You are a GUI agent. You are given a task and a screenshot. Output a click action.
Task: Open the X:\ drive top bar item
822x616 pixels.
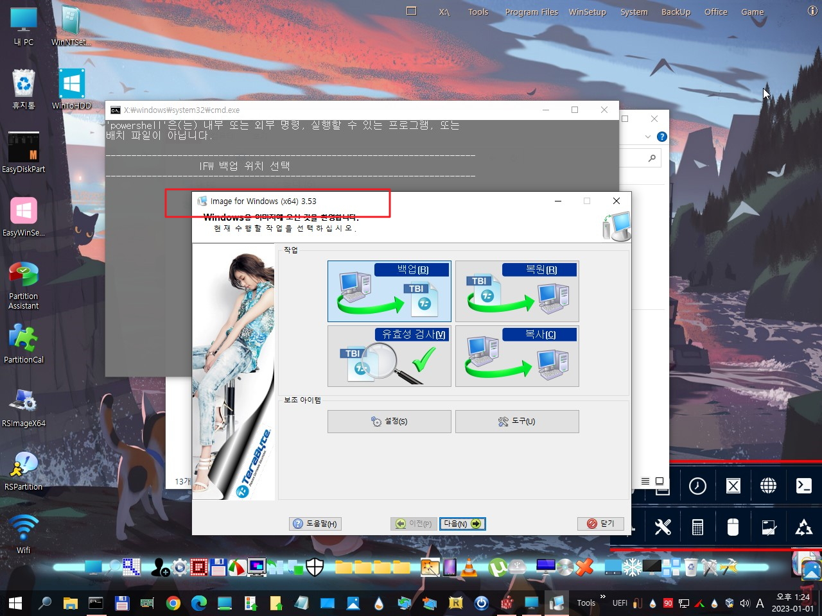444,12
